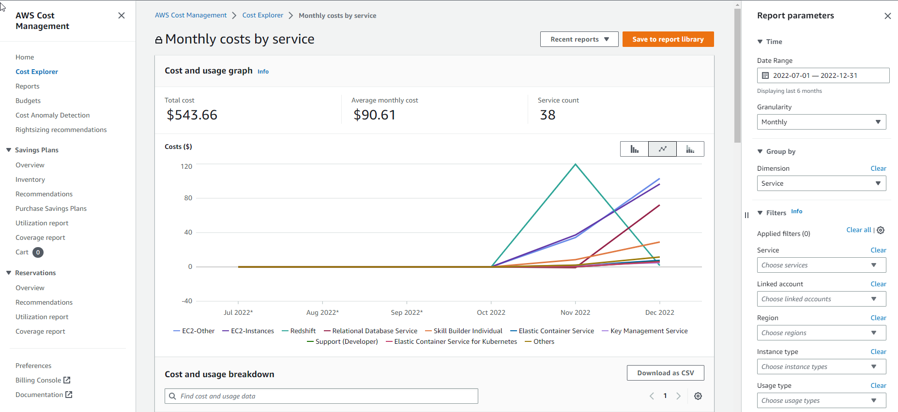Switch to stacked bar chart view

690,149
